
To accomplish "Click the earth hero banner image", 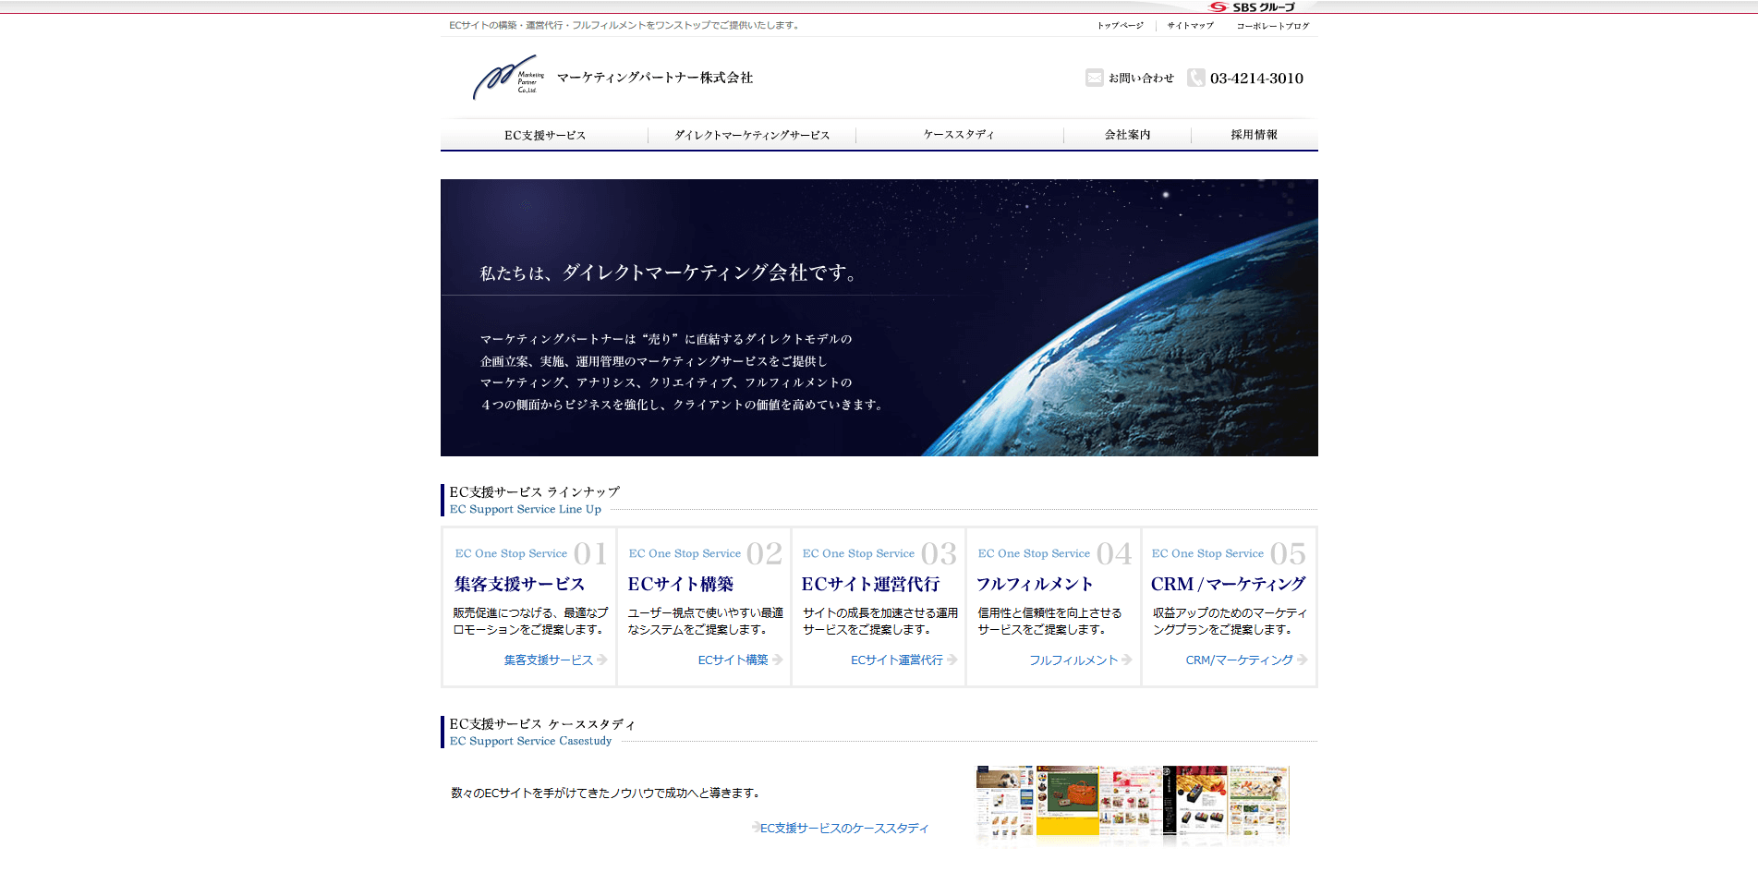I will pos(879,318).
